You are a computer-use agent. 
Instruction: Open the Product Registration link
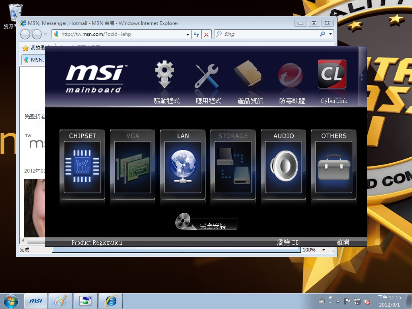pyautogui.click(x=97, y=242)
